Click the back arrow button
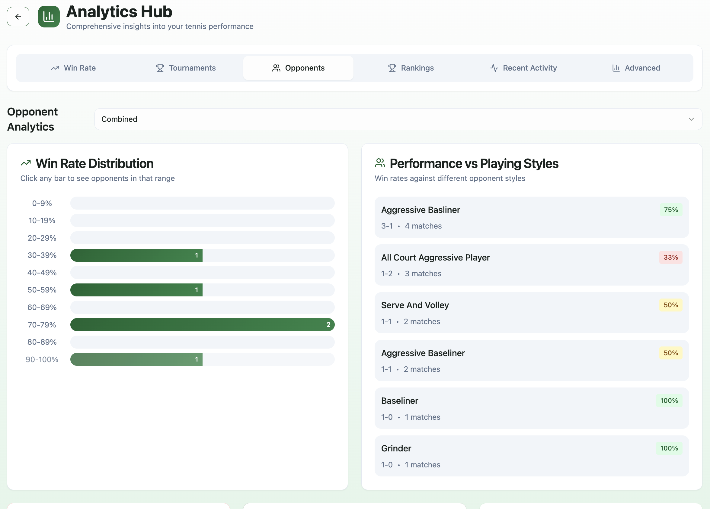710x509 pixels. [18, 17]
